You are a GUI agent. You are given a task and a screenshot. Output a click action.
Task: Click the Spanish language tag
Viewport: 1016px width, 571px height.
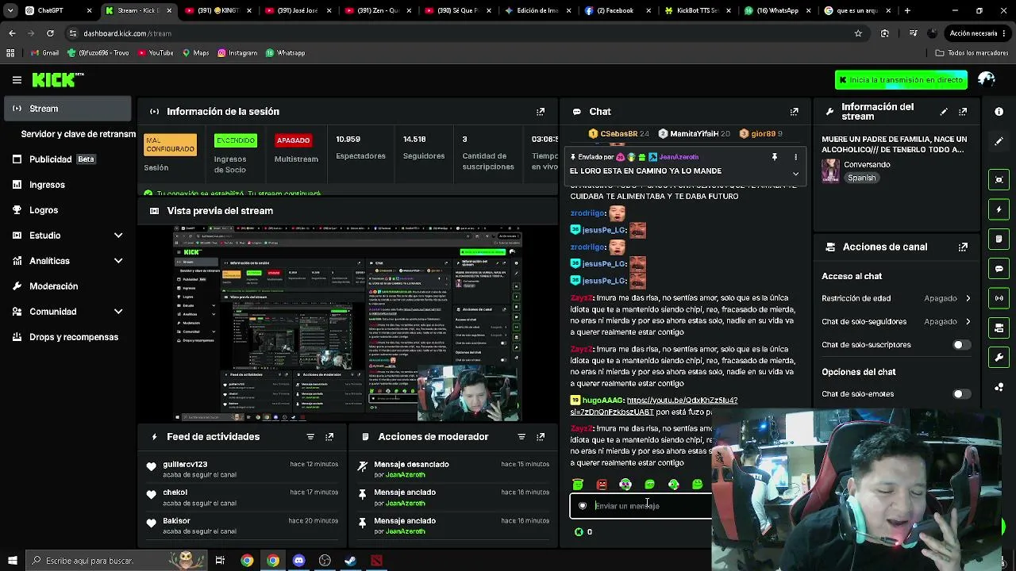(861, 178)
